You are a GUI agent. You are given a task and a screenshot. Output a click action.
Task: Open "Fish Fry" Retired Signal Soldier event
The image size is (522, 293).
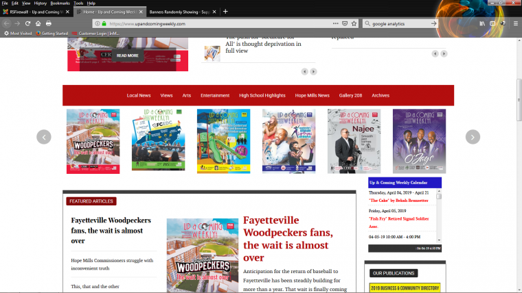(x=399, y=222)
